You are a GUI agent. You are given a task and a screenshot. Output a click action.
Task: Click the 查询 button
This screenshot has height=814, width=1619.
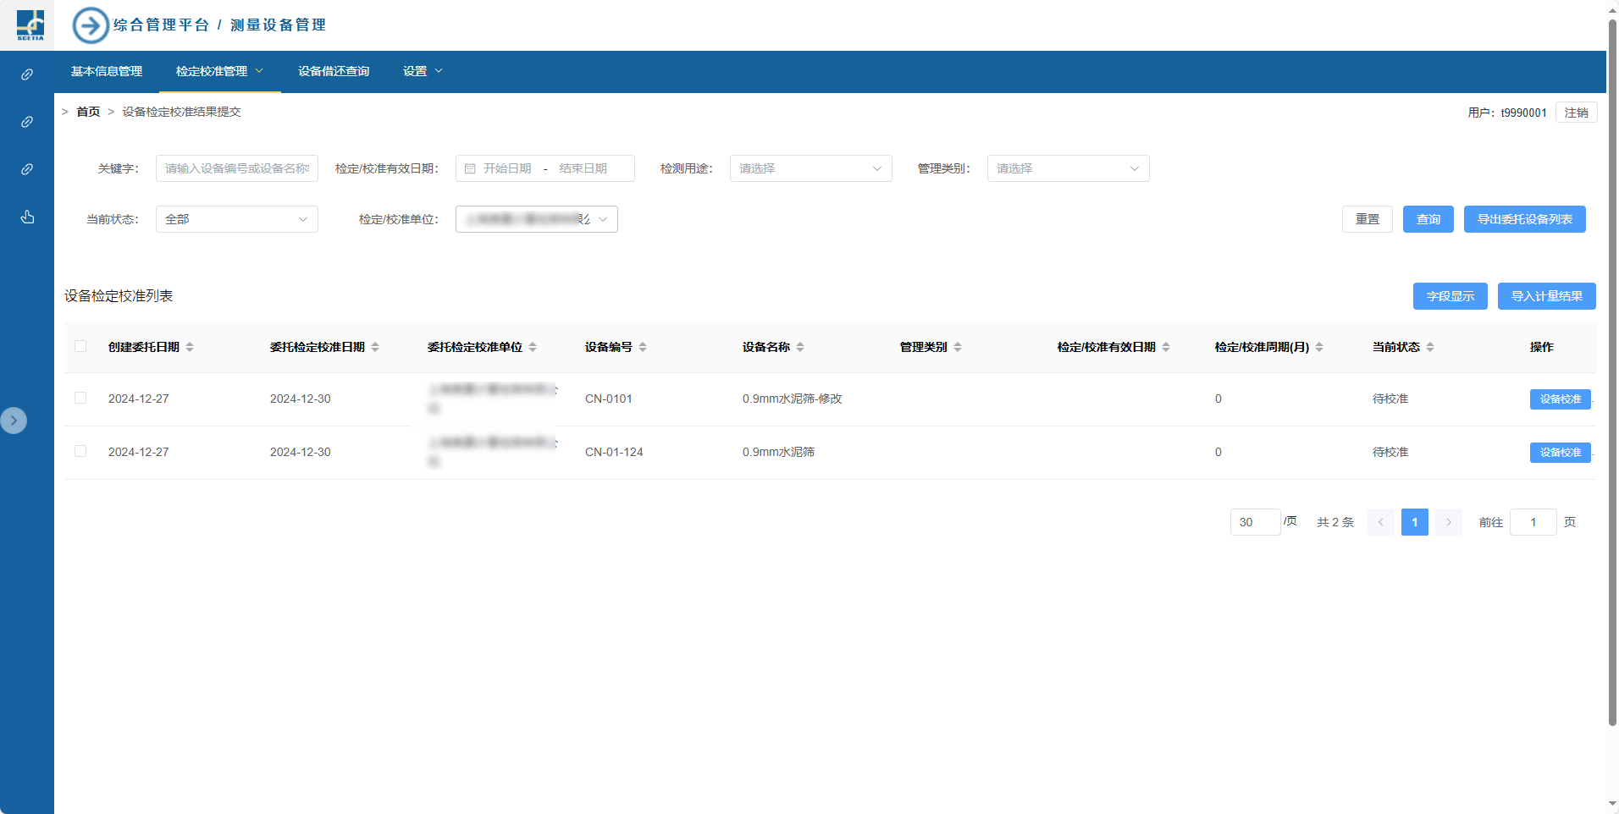tap(1428, 219)
